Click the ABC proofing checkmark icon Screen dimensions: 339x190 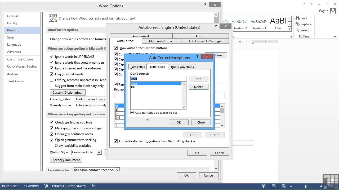(53, 18)
